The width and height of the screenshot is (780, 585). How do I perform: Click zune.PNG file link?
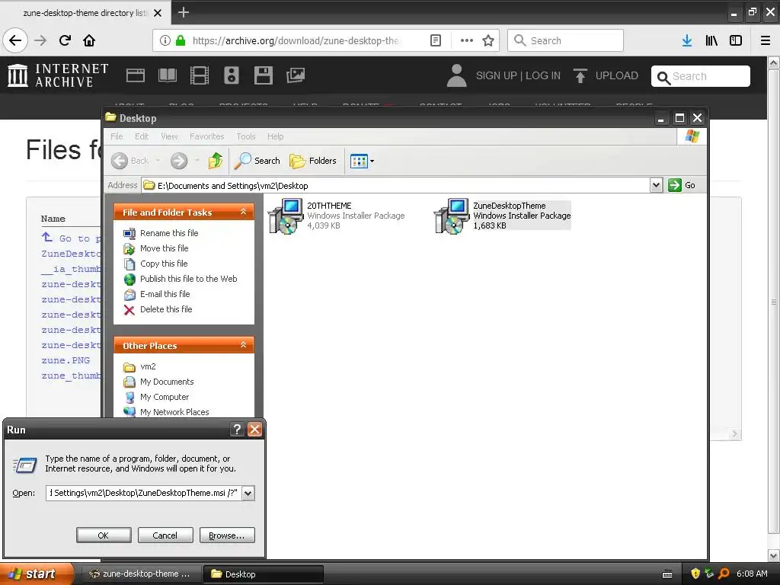click(x=66, y=360)
